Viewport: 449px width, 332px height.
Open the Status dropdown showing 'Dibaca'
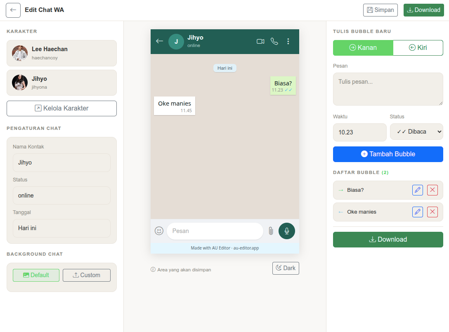[416, 131]
